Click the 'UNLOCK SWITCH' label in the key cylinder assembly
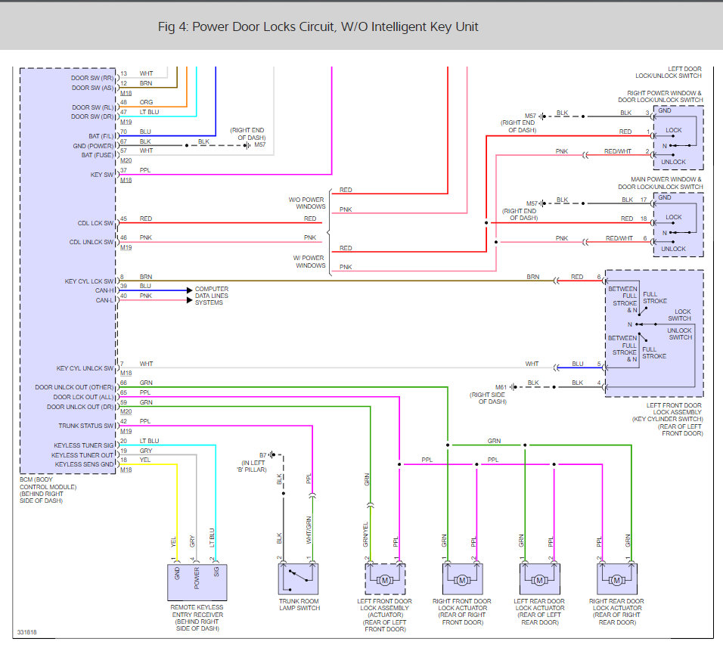Screen dimensions: 723x648 click(x=680, y=334)
